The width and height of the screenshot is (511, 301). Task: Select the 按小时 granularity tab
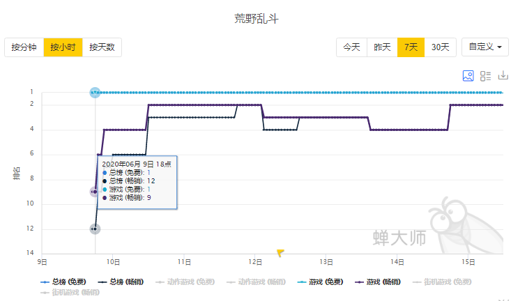click(x=63, y=47)
